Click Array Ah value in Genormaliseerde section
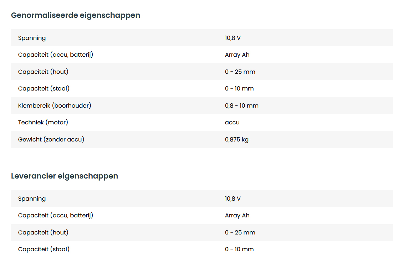This screenshot has height=258, width=393. [x=237, y=55]
